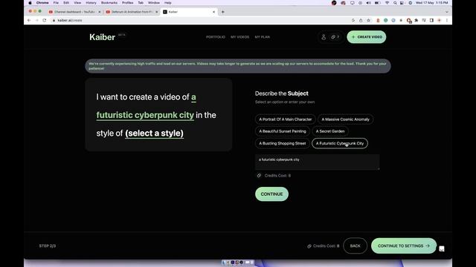Open the Chrome extensions puzzle icon
Image resolution: width=476 pixels, height=267 pixels.
[x=416, y=20]
